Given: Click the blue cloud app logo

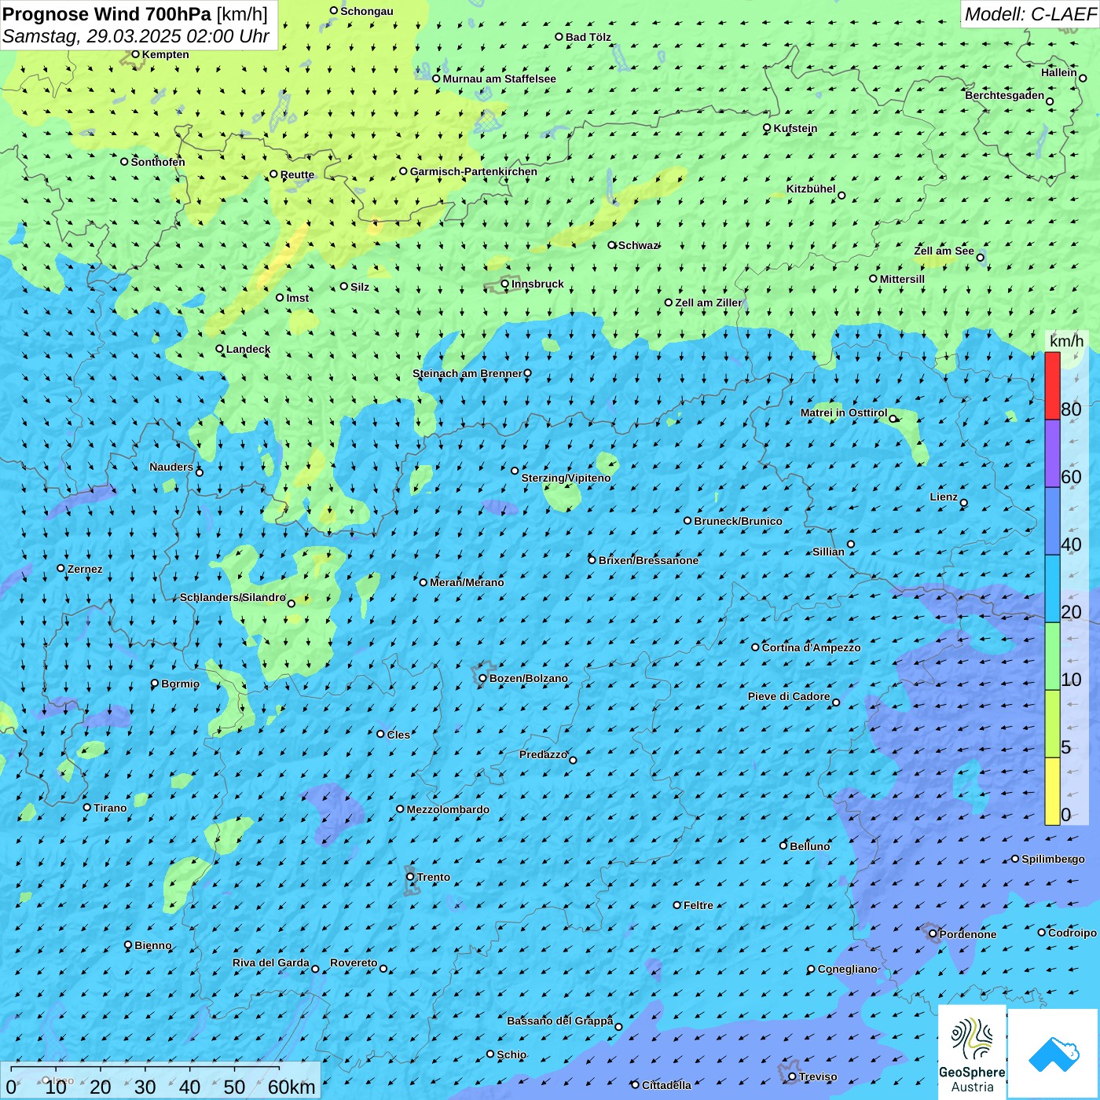Looking at the screenshot, I should click(1054, 1054).
